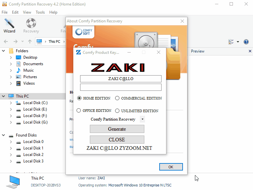Screen dimensions: 253x190
Task: Click This PC in the address path
Action: [54, 42]
